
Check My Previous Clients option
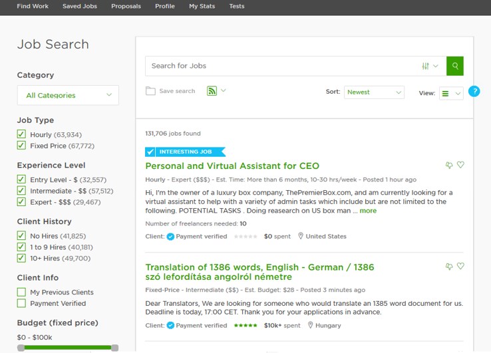click(x=21, y=292)
